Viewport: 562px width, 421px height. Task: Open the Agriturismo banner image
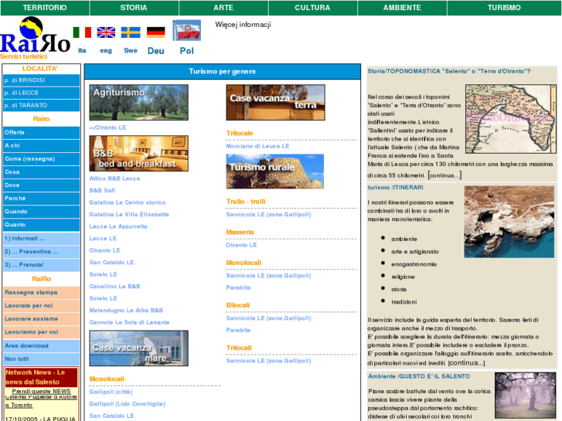(128, 102)
